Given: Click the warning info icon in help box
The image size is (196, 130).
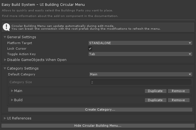Looking at the screenshot, I should (6, 27).
